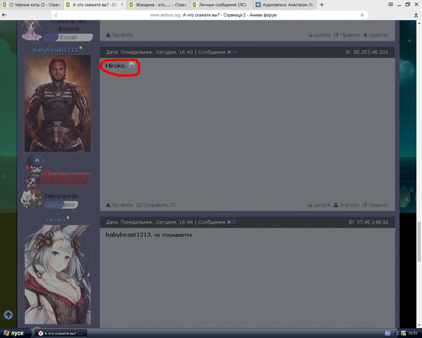Switch to the Личные сообщения (ЛС) tab

click(222, 5)
